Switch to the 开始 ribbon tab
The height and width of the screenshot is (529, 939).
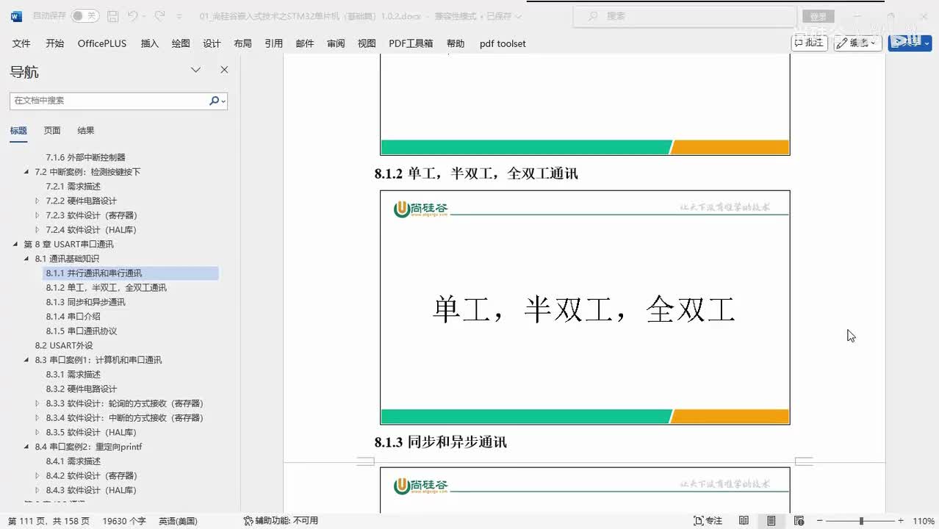(x=54, y=43)
